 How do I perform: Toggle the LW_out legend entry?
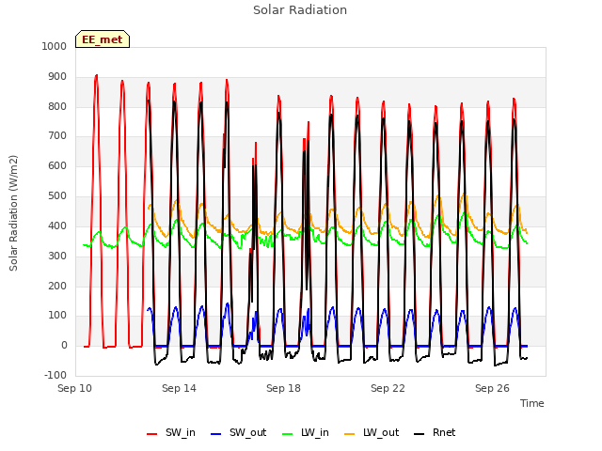(x=372, y=433)
